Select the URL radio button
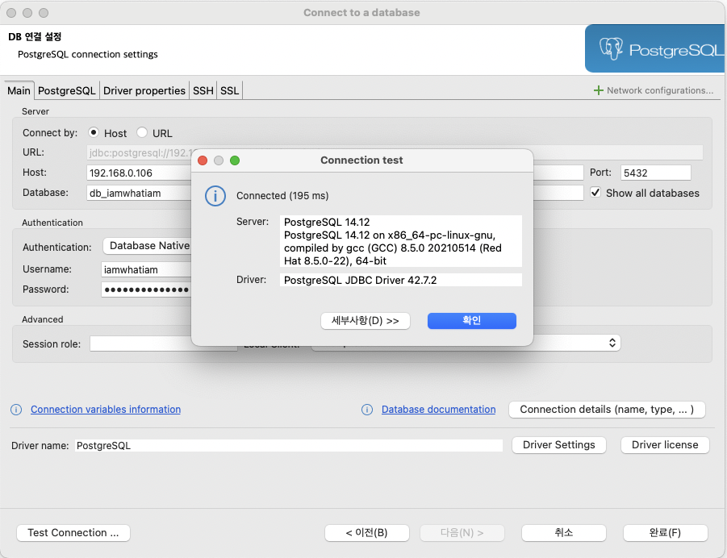Image resolution: width=727 pixels, height=558 pixels. point(142,132)
